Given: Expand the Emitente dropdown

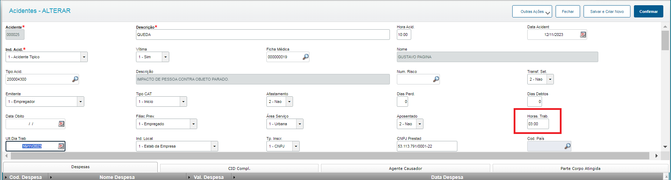Looking at the screenshot, I should click(x=80, y=102).
